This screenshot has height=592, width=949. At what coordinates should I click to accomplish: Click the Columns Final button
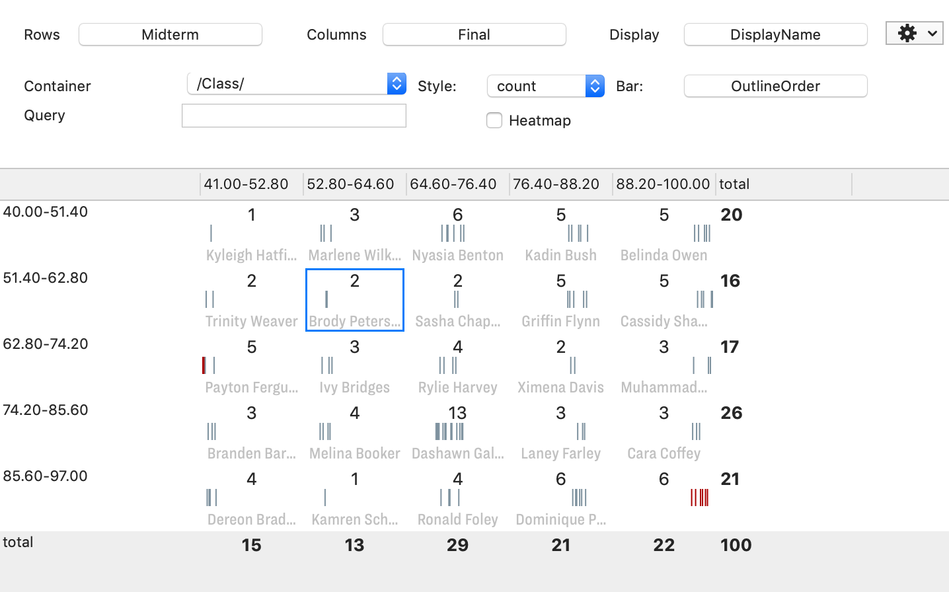point(474,34)
